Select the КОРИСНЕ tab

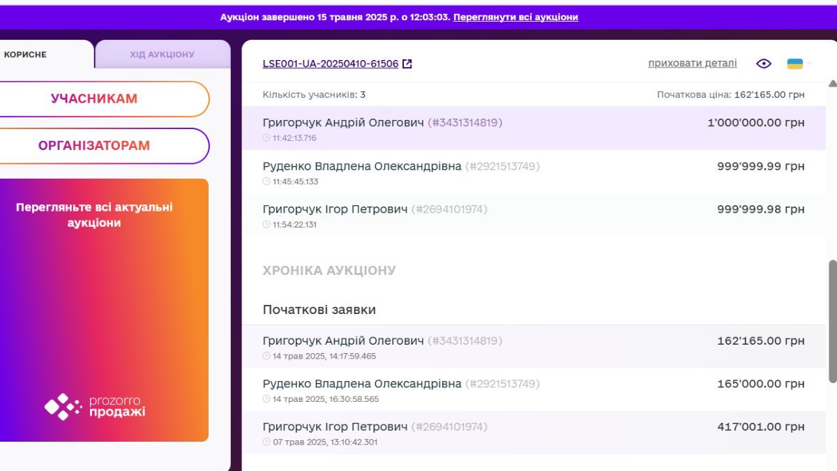pyautogui.click(x=24, y=53)
